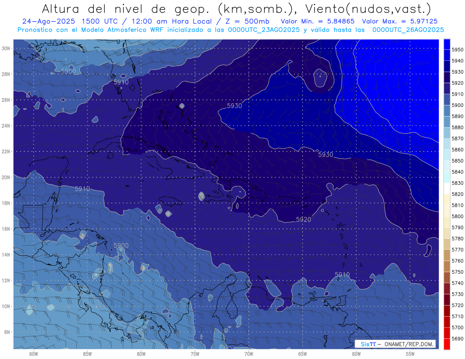The width and height of the screenshot is (465, 359).
Task: Click the color bar value 5900
Action: coord(458,105)
